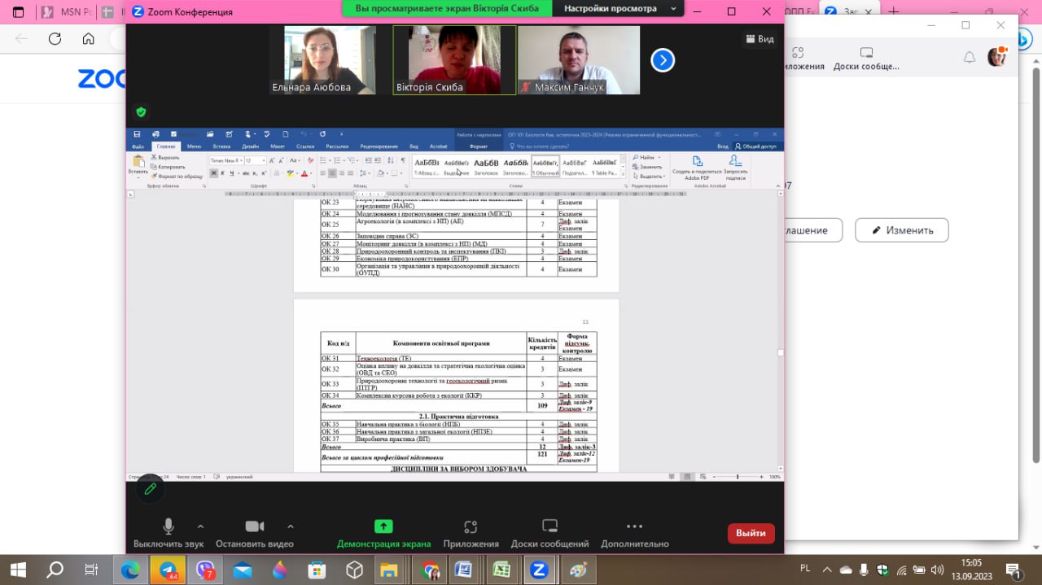Click Вставить paste icon in Word

[138, 164]
